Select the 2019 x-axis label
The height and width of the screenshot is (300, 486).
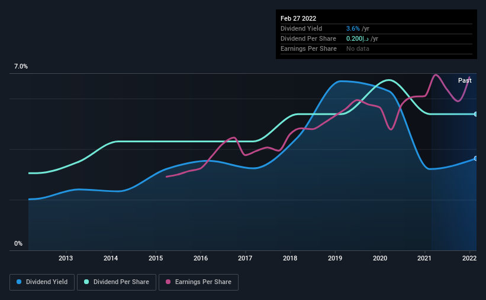pyautogui.click(x=335, y=258)
